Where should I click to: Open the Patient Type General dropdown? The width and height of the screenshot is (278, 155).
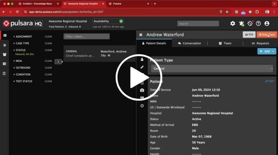coord(212,68)
